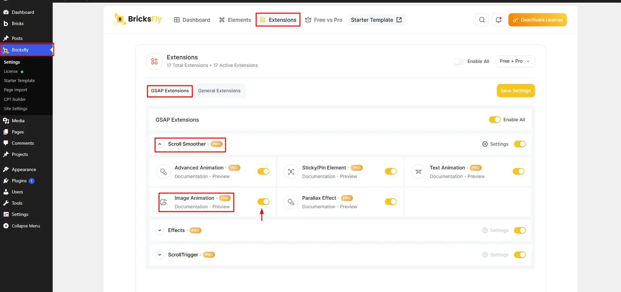Click the Tools wrench icon
Image resolution: width=621 pixels, height=292 pixels.
pos(6,203)
